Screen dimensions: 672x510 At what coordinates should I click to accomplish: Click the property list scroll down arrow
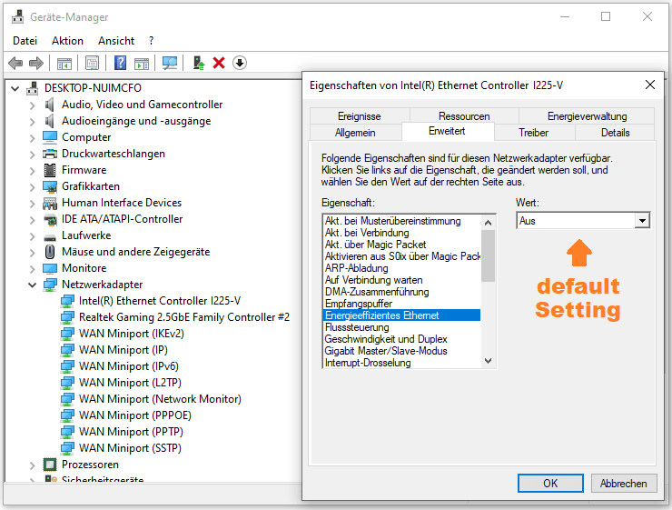(489, 361)
